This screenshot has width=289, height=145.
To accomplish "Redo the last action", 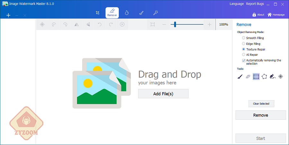I will point(111,24).
